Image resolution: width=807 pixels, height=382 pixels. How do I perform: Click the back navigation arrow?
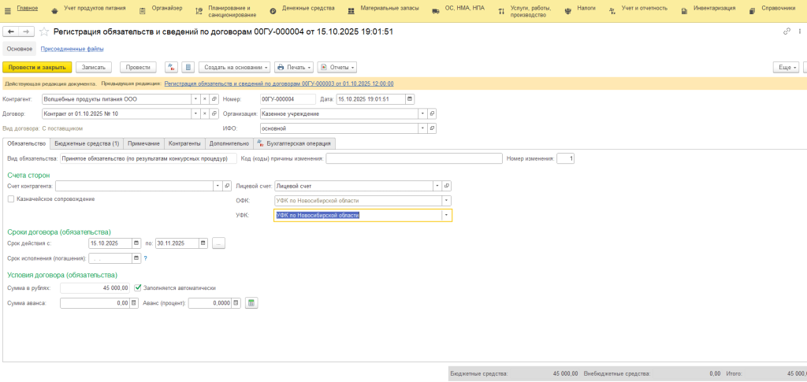click(11, 32)
